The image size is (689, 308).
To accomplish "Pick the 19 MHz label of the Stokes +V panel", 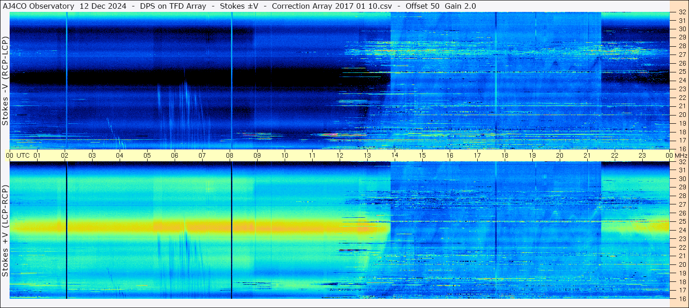I will click(682, 273).
